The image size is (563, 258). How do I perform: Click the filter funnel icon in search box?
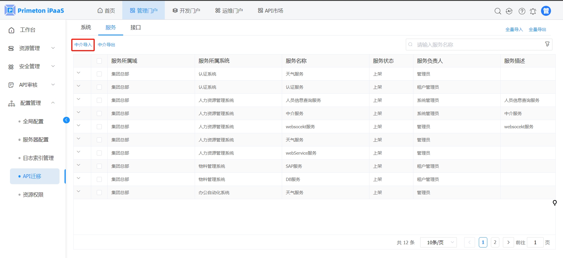pyautogui.click(x=547, y=44)
